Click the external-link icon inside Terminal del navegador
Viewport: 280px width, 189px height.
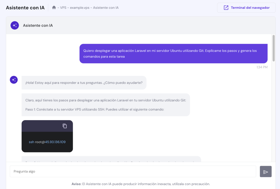pyautogui.click(x=226, y=8)
